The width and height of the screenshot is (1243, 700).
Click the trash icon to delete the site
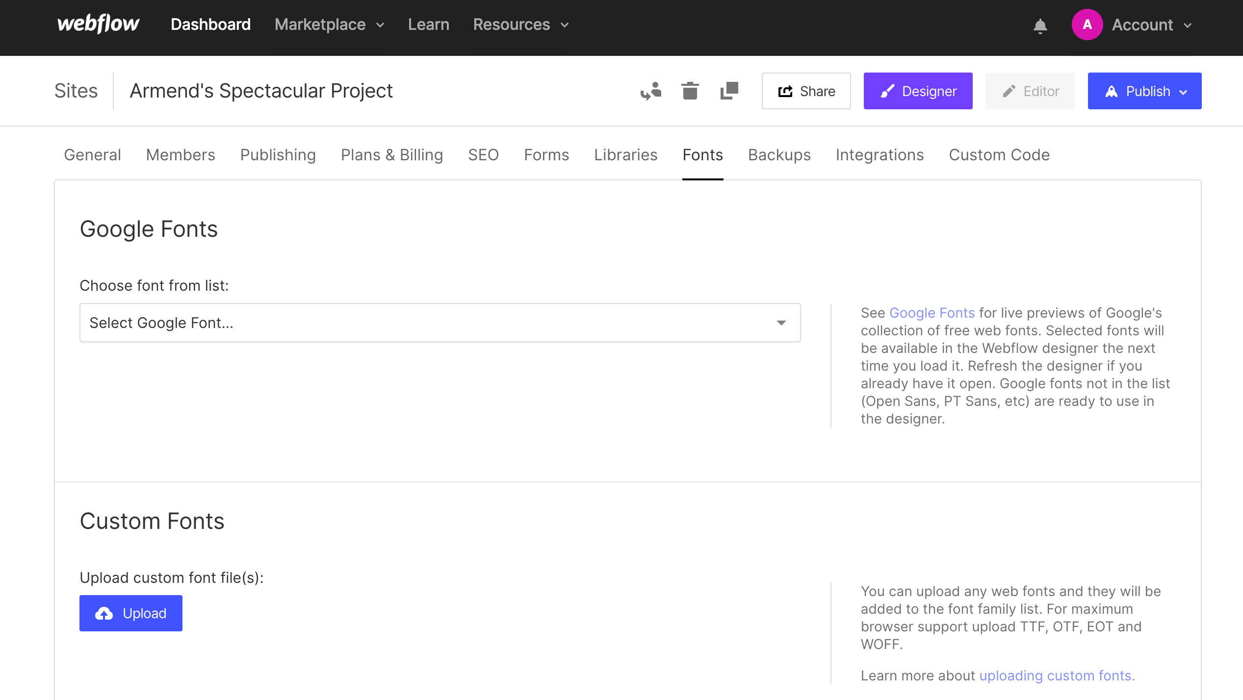[690, 91]
